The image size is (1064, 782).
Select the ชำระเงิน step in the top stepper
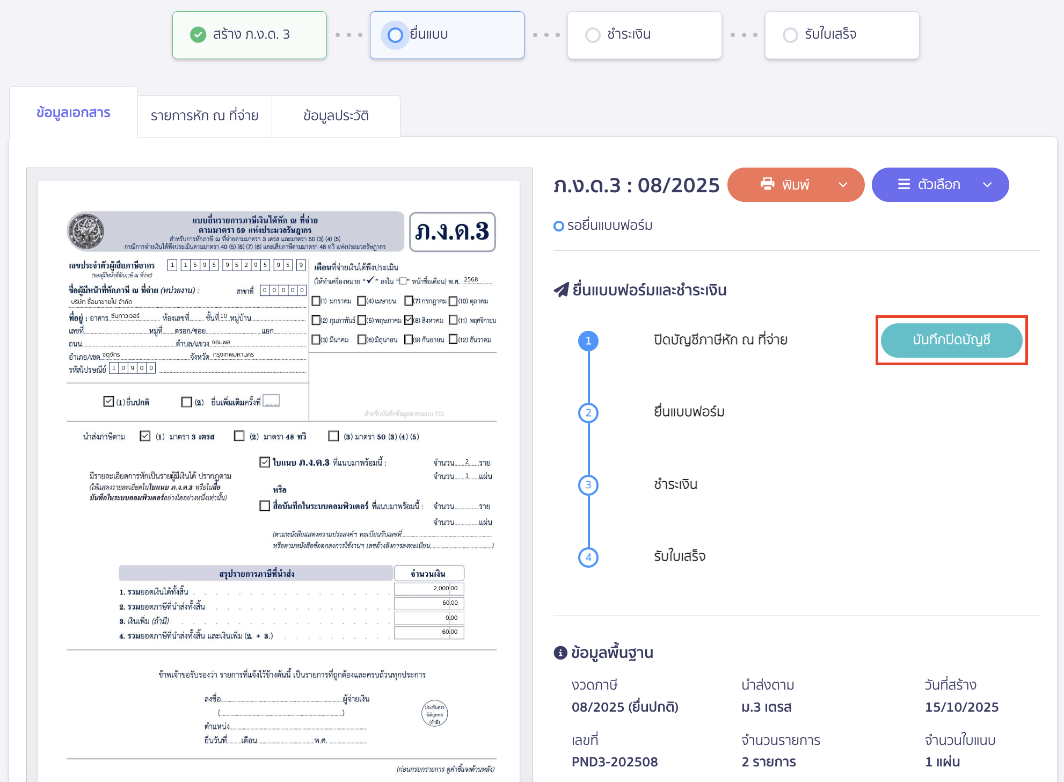pos(644,34)
